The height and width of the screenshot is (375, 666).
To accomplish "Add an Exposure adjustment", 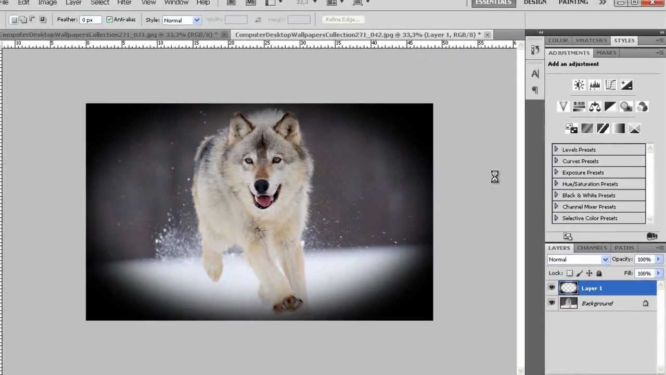I will 626,85.
